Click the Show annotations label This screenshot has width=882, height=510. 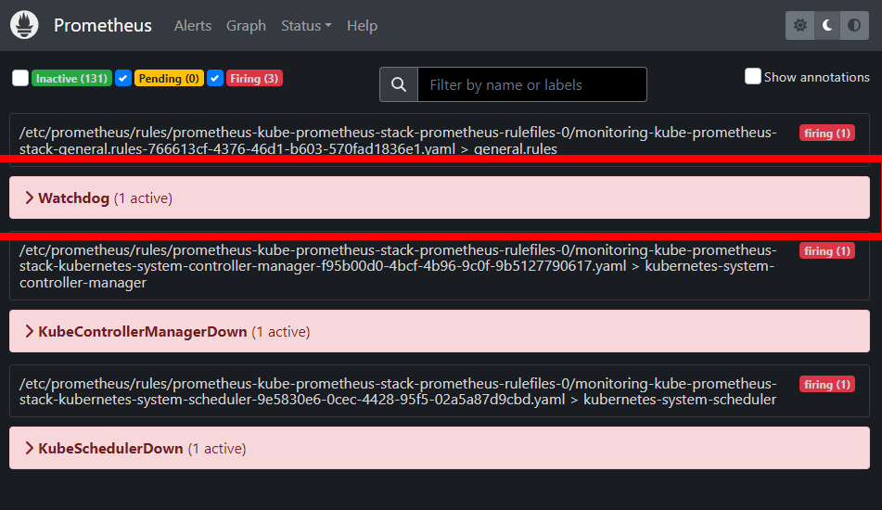(817, 77)
